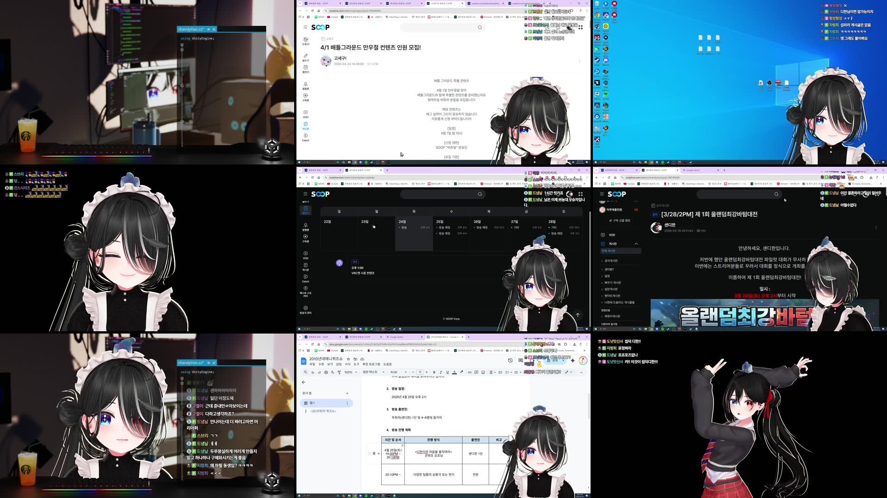Image resolution: width=887 pixels, height=498 pixels.
Task: Click the insert image icon in Docs toolbar
Action: click(484, 372)
